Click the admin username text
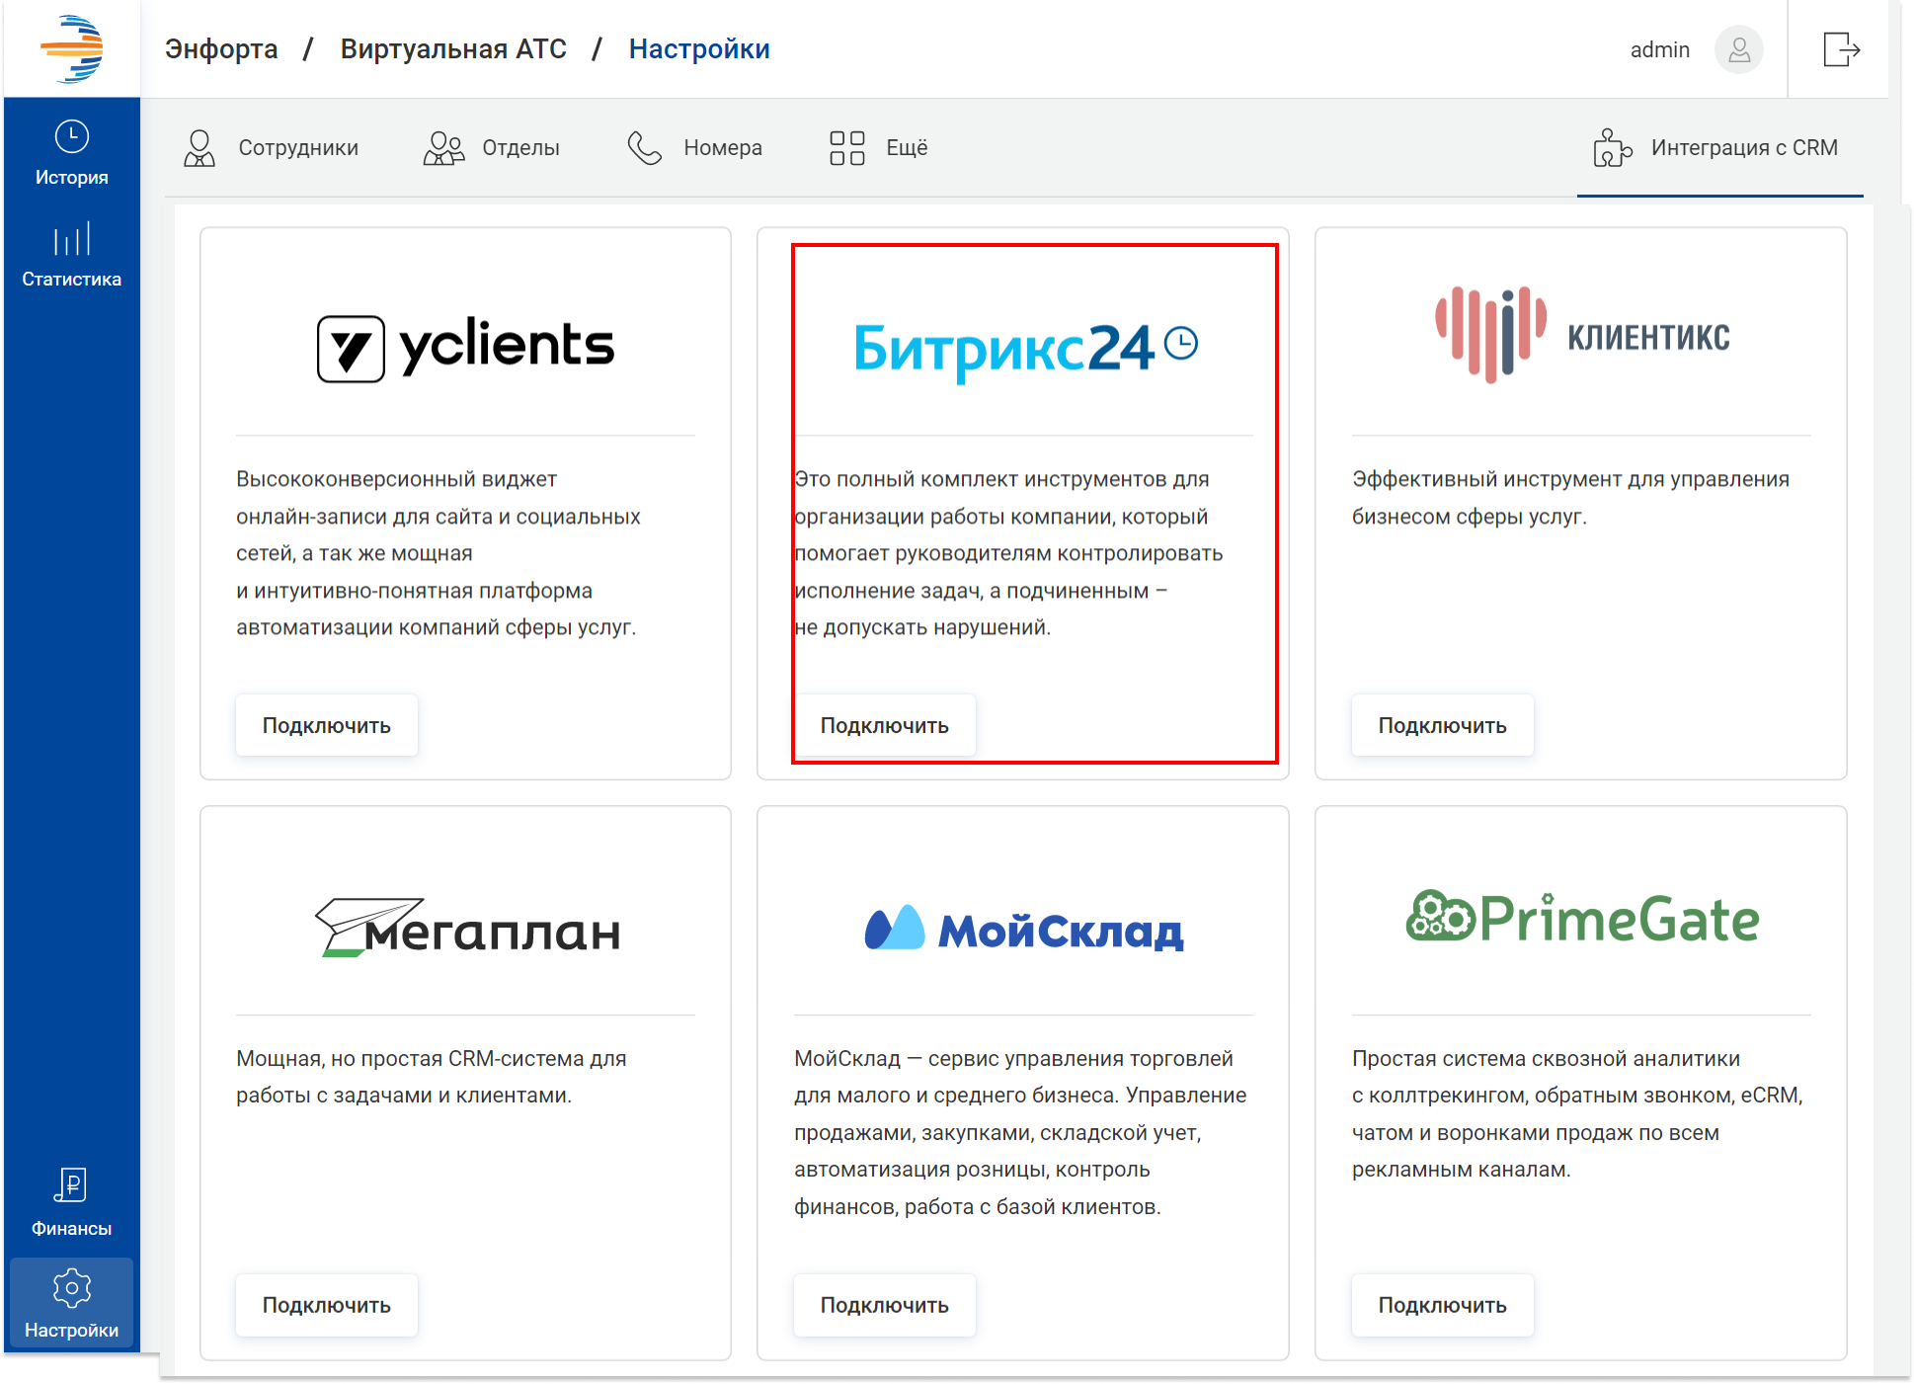The height and width of the screenshot is (1384, 1914). (x=1659, y=49)
